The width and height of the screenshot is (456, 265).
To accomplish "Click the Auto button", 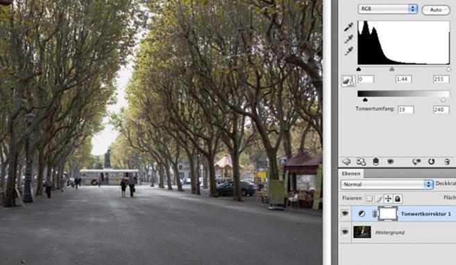I will [x=436, y=10].
